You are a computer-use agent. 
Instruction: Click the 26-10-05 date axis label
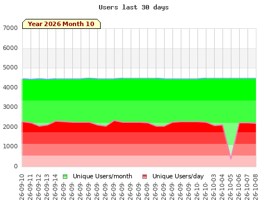[230, 187]
